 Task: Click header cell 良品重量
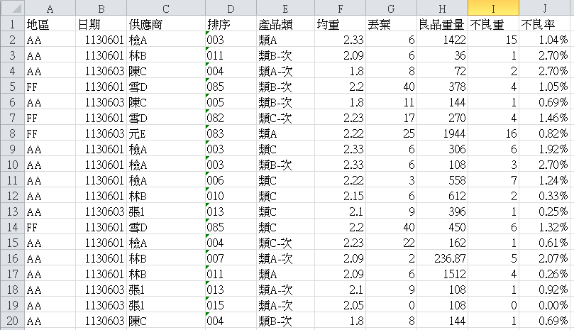click(442, 24)
